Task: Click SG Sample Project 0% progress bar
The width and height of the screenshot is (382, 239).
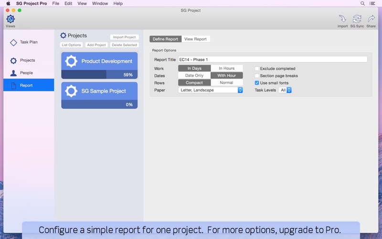Action: [x=99, y=104]
